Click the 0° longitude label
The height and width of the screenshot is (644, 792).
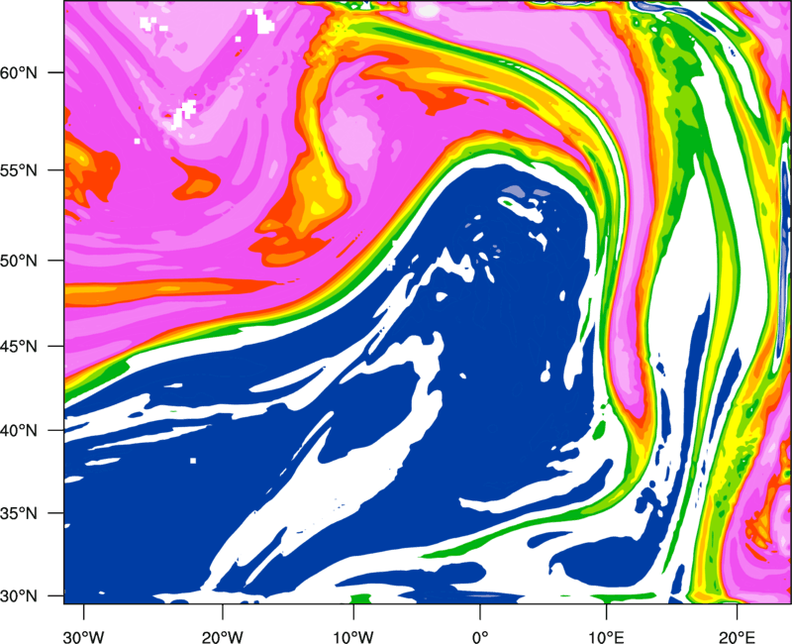point(480,637)
